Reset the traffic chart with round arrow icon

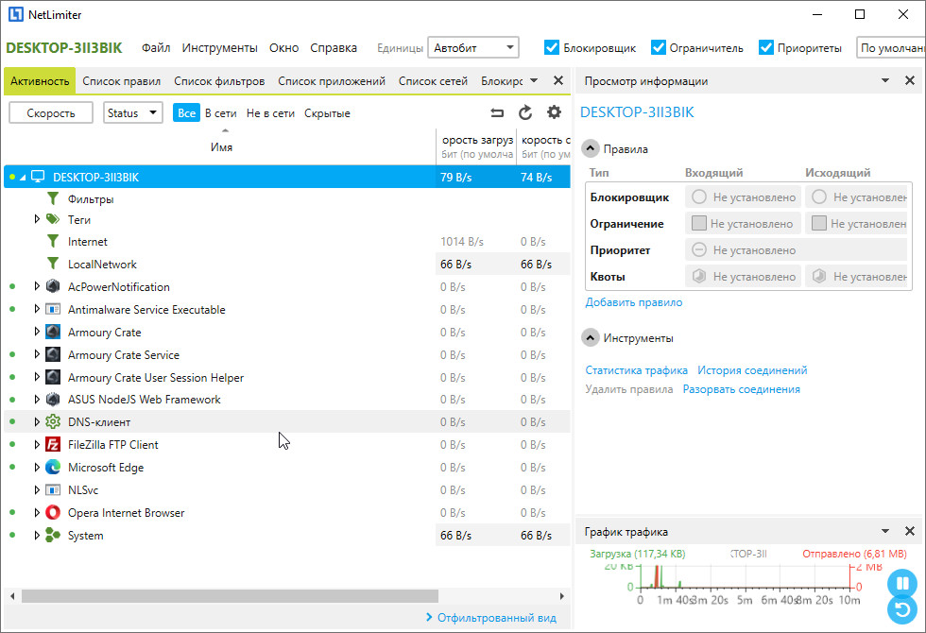pos(901,610)
